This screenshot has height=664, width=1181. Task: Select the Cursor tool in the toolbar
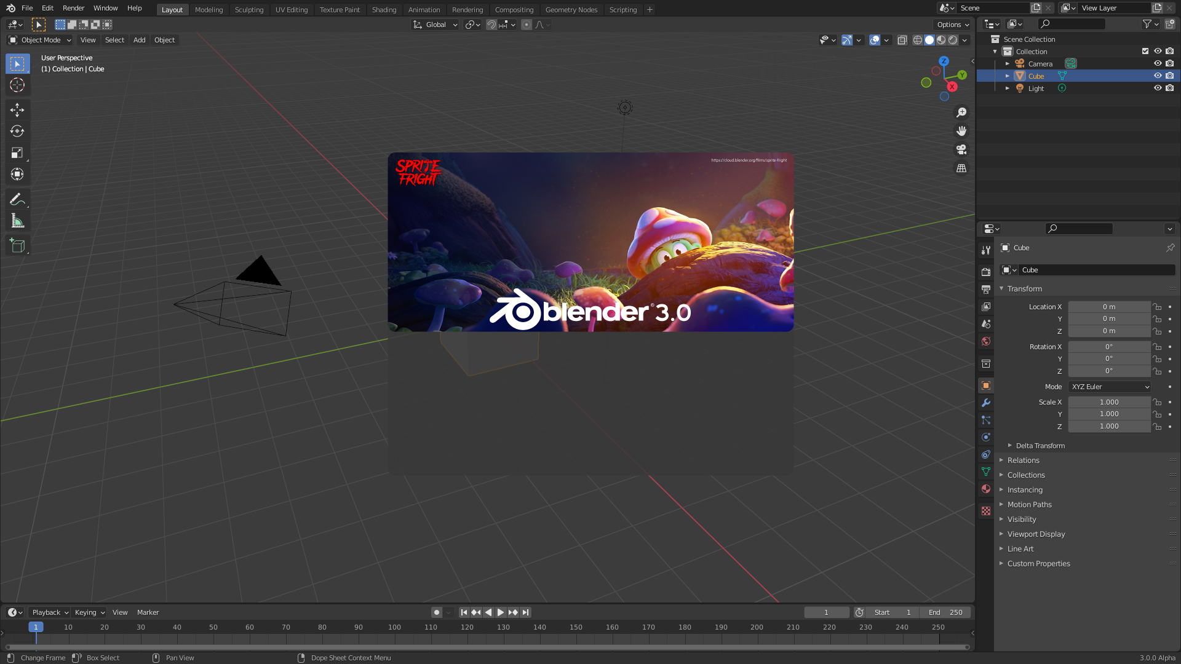pyautogui.click(x=17, y=85)
